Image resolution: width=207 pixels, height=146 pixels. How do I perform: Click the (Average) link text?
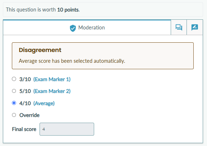(x=44, y=103)
